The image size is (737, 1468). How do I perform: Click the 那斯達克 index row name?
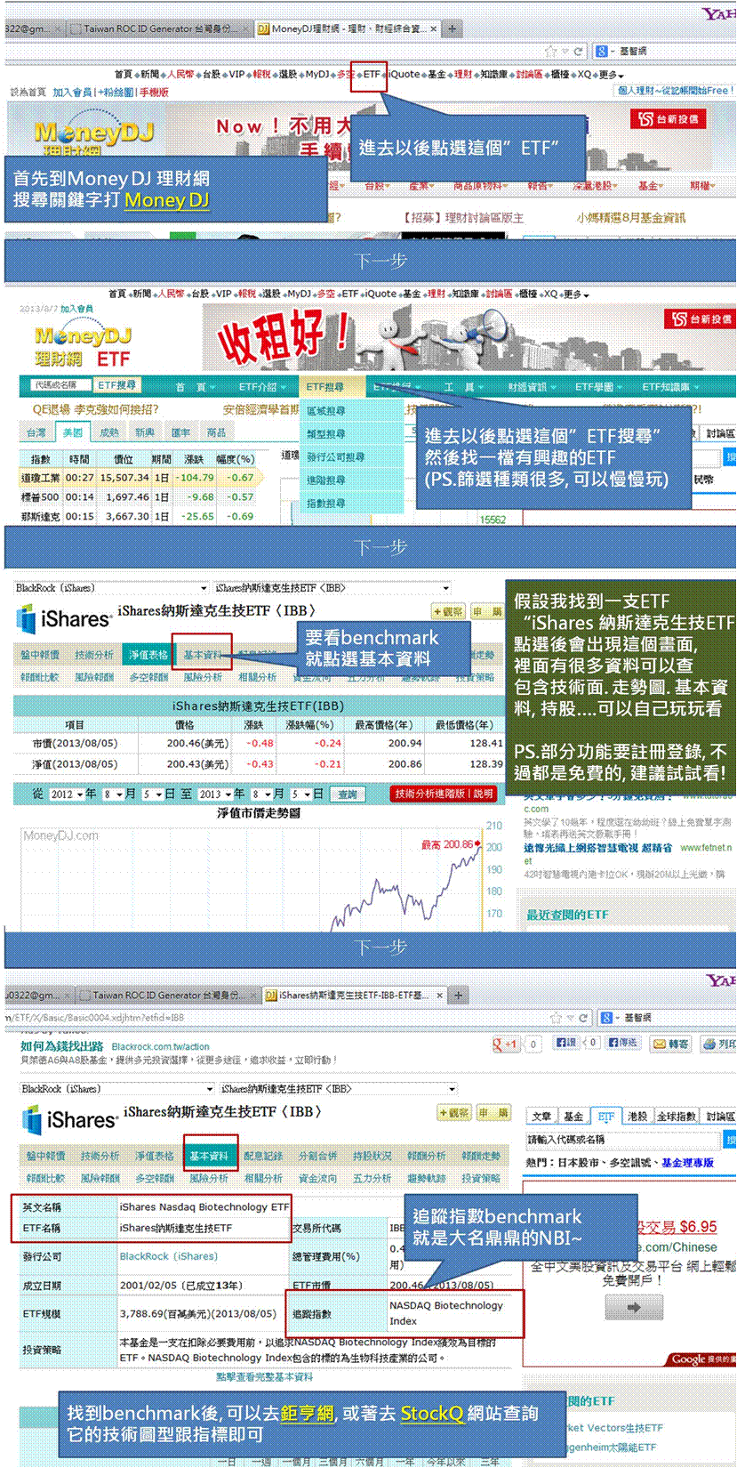[x=40, y=516]
